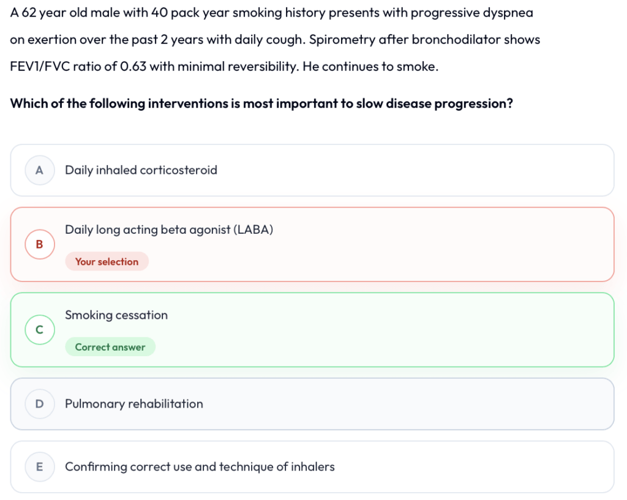
Task: Click the bold question prompt about disease progression
Action: [261, 103]
